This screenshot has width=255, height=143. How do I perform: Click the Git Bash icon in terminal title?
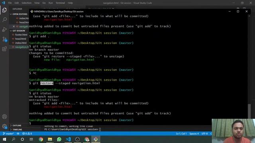coord(32,12)
